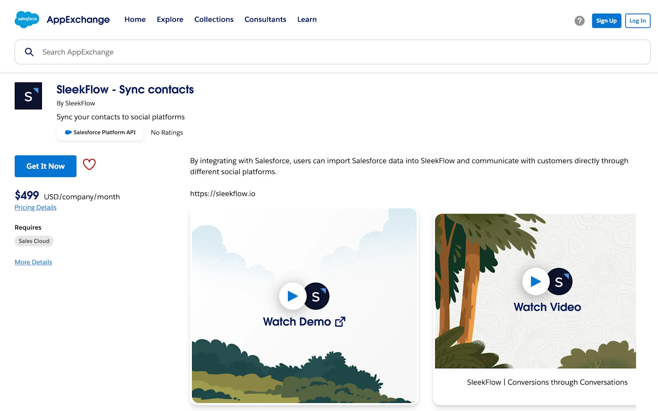Open the Pricing Details link
658x411 pixels.
pyautogui.click(x=35, y=207)
